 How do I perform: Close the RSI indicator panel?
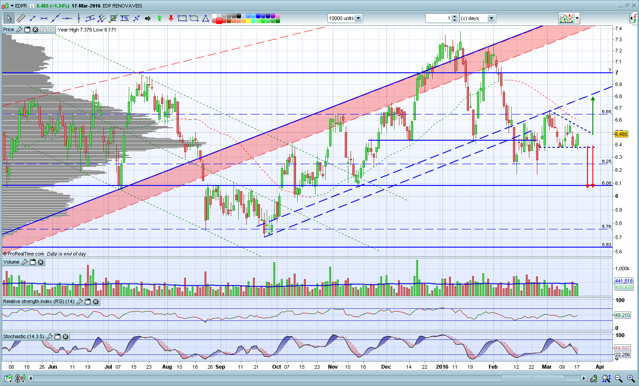[96, 302]
